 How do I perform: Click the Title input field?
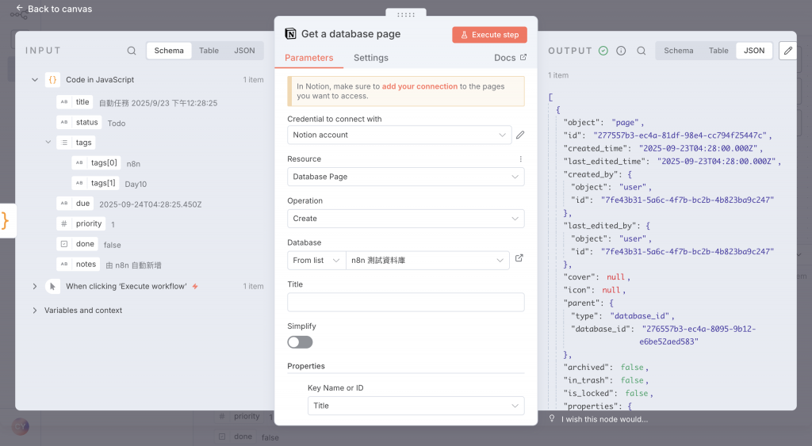(x=405, y=302)
